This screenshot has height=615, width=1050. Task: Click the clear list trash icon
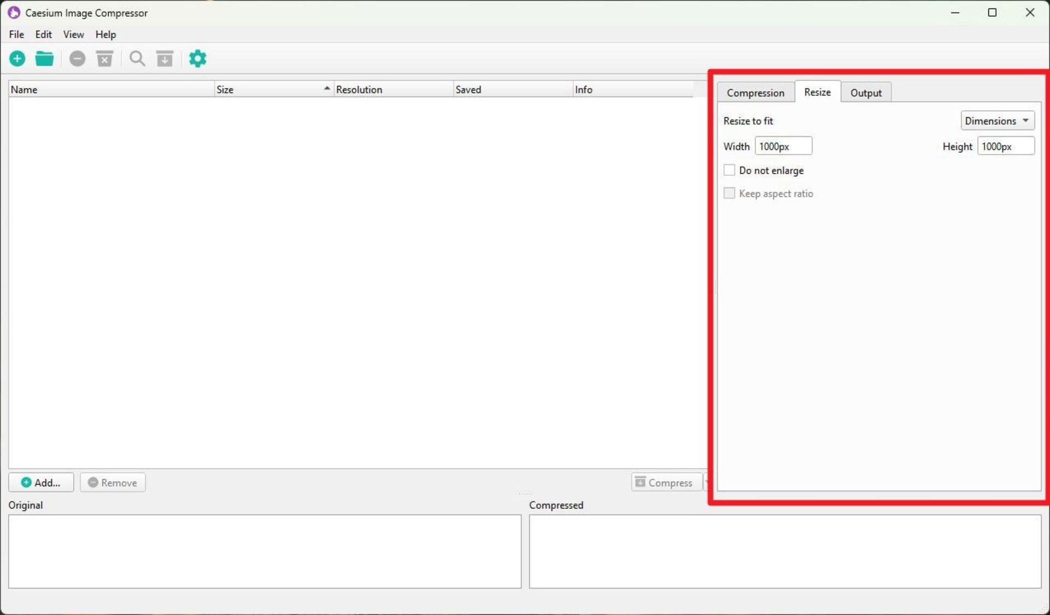pyautogui.click(x=104, y=59)
